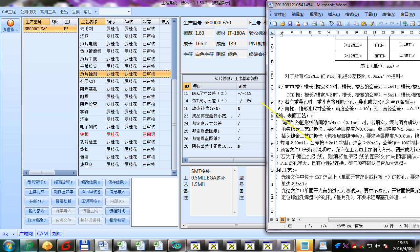Click Insert Hyperlink globe icon in Word
Viewport: 420px width, 252px height.
405,24
